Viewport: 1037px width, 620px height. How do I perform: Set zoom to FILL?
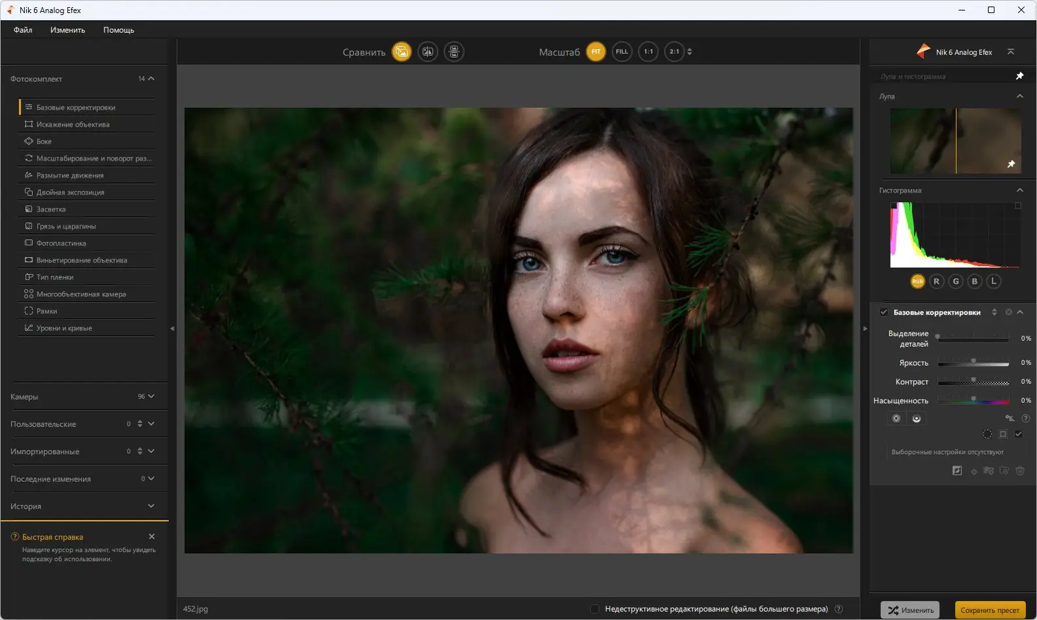pyautogui.click(x=622, y=52)
